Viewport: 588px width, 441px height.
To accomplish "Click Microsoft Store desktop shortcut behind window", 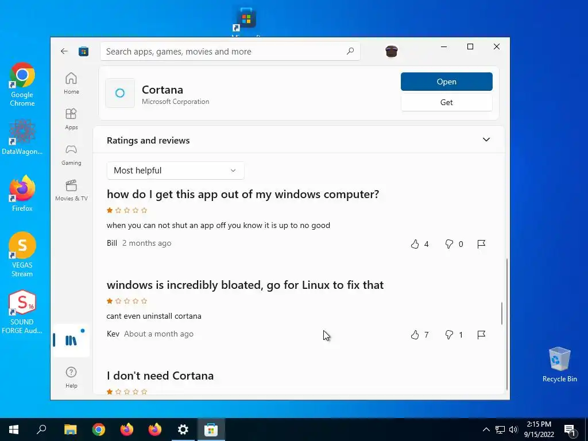I will (246, 21).
